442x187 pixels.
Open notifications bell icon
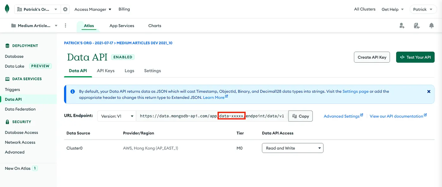432,25
